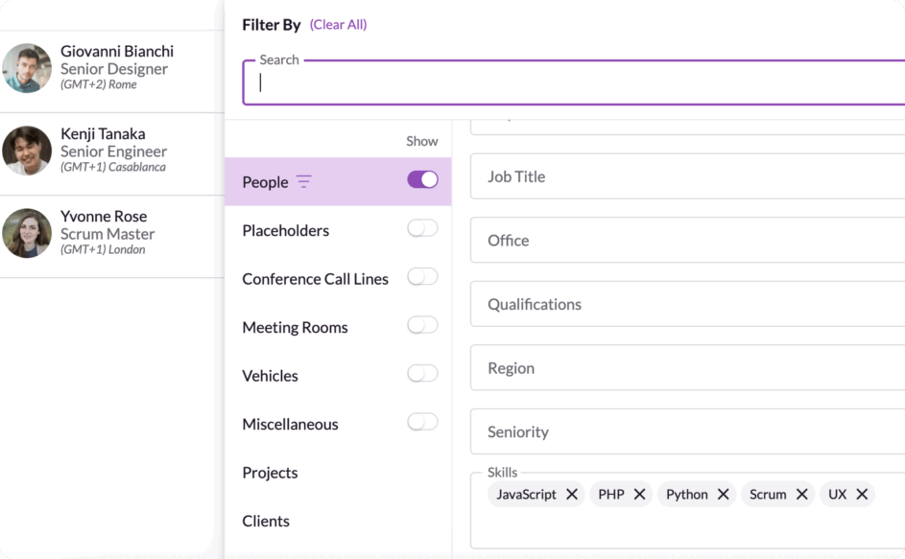This screenshot has width=905, height=559.
Task: Remove the Scrum skill tag
Action: coord(801,495)
